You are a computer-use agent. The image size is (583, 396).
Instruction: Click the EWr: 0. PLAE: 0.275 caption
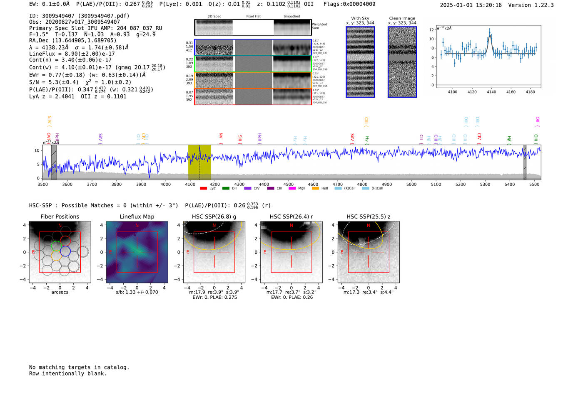215,298
